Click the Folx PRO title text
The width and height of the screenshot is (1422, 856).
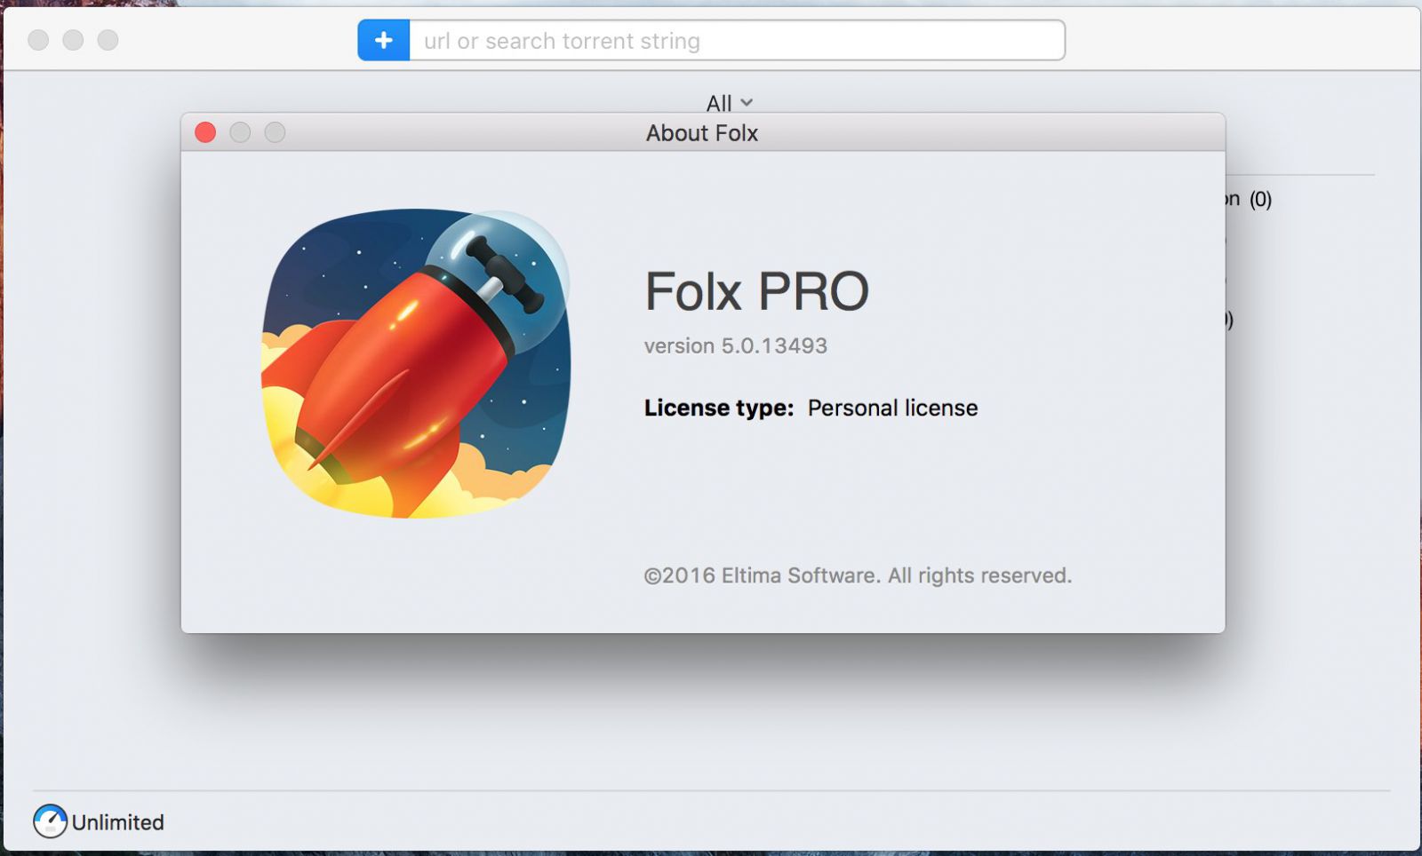tap(756, 291)
